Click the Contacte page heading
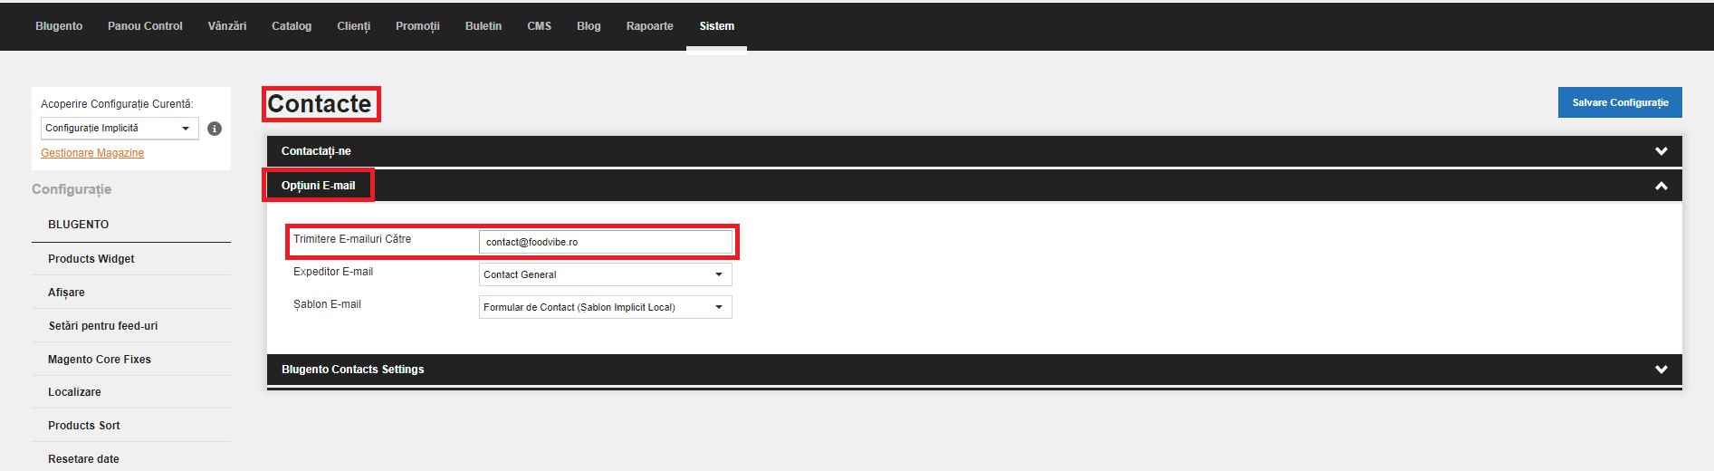Image resolution: width=1714 pixels, height=471 pixels. 320,104
